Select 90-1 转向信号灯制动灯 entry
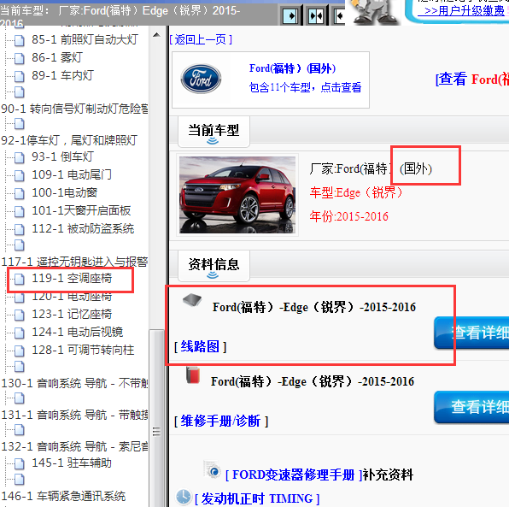 pyautogui.click(x=74, y=109)
